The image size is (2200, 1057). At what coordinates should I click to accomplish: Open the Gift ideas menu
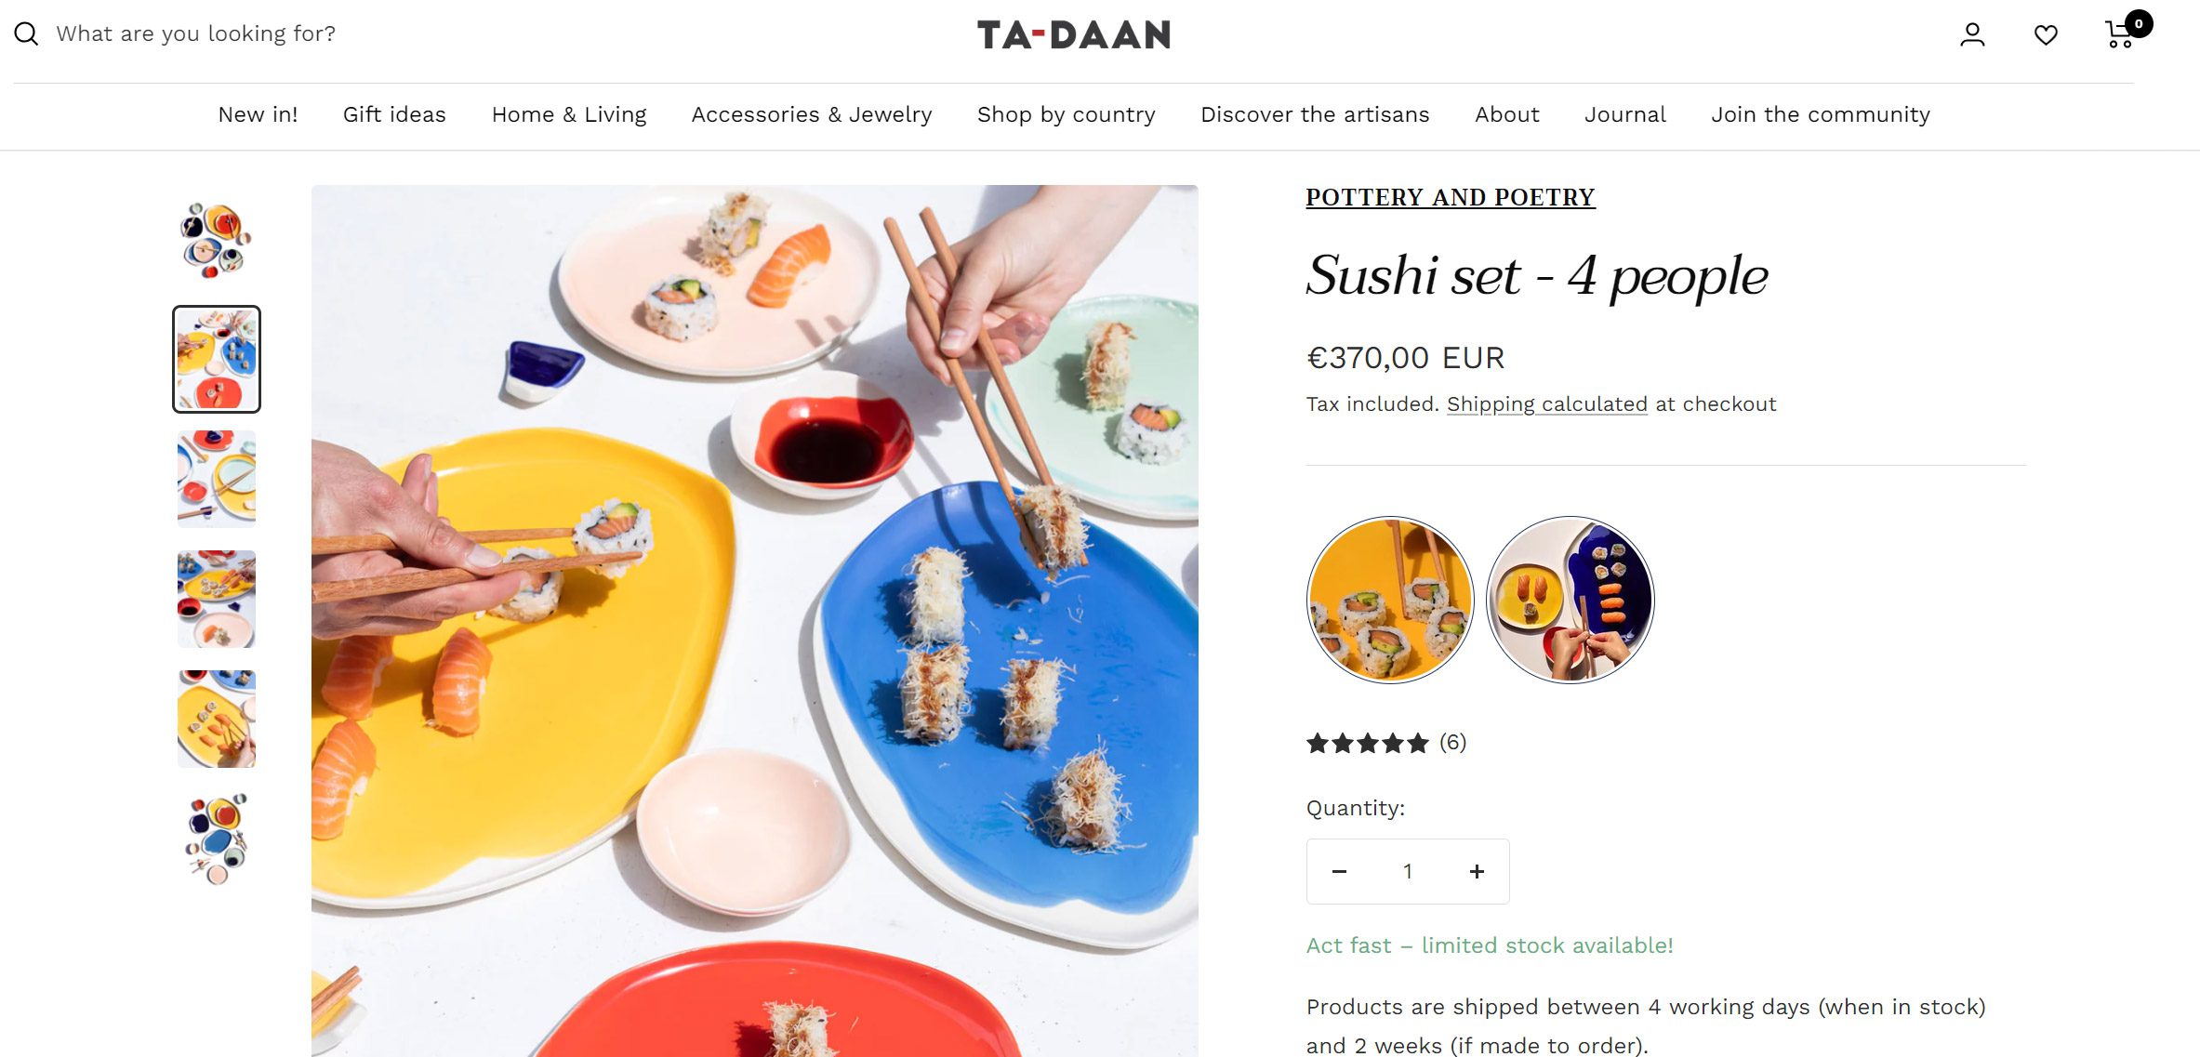tap(394, 114)
